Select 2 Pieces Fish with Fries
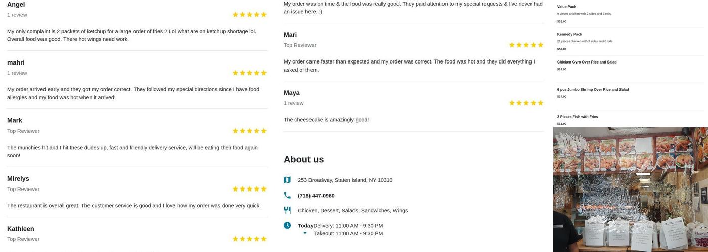Image resolution: width=708 pixels, height=252 pixels. click(x=578, y=117)
